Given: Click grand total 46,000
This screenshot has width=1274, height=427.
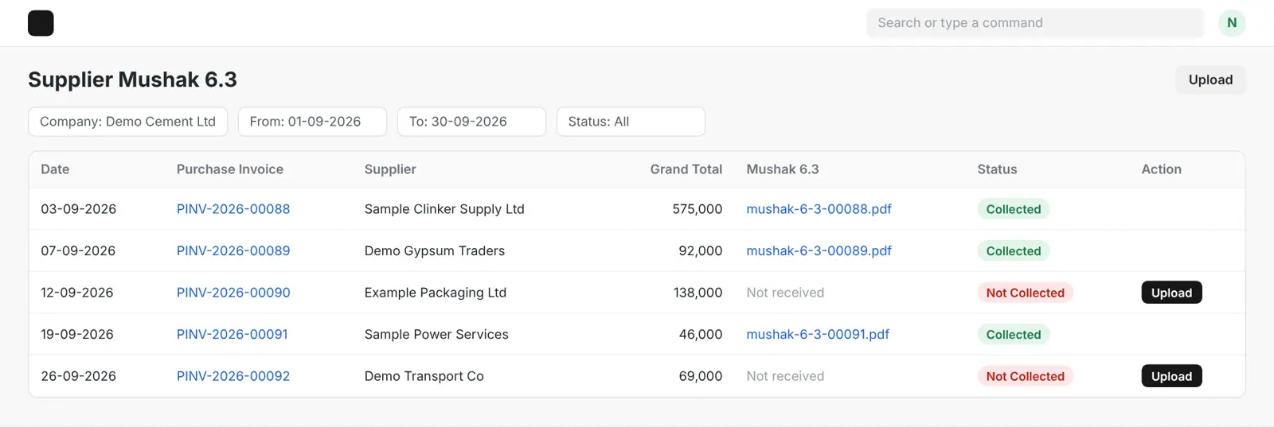Looking at the screenshot, I should 701,334.
